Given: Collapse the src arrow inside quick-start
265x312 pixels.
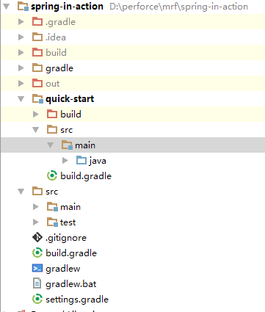Looking at the screenshot, I should 36,130.
